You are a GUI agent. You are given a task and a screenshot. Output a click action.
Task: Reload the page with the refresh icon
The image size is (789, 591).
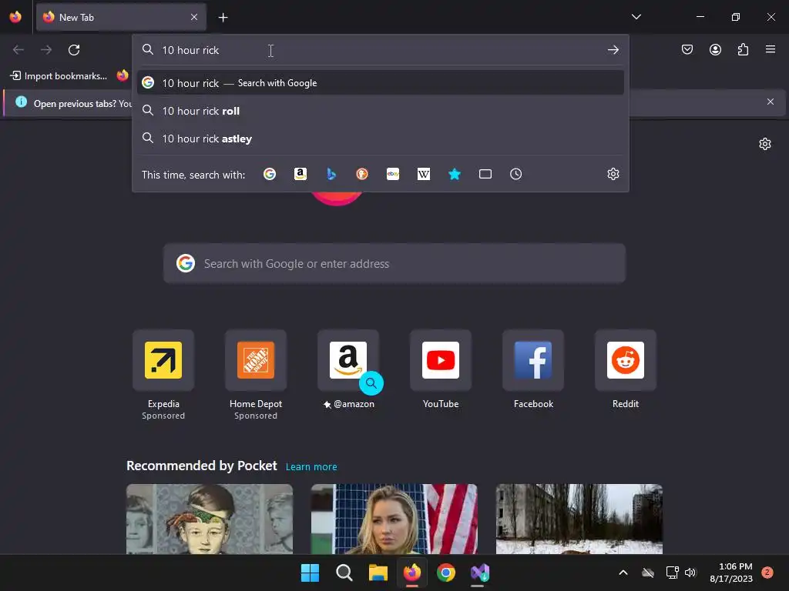(x=74, y=50)
